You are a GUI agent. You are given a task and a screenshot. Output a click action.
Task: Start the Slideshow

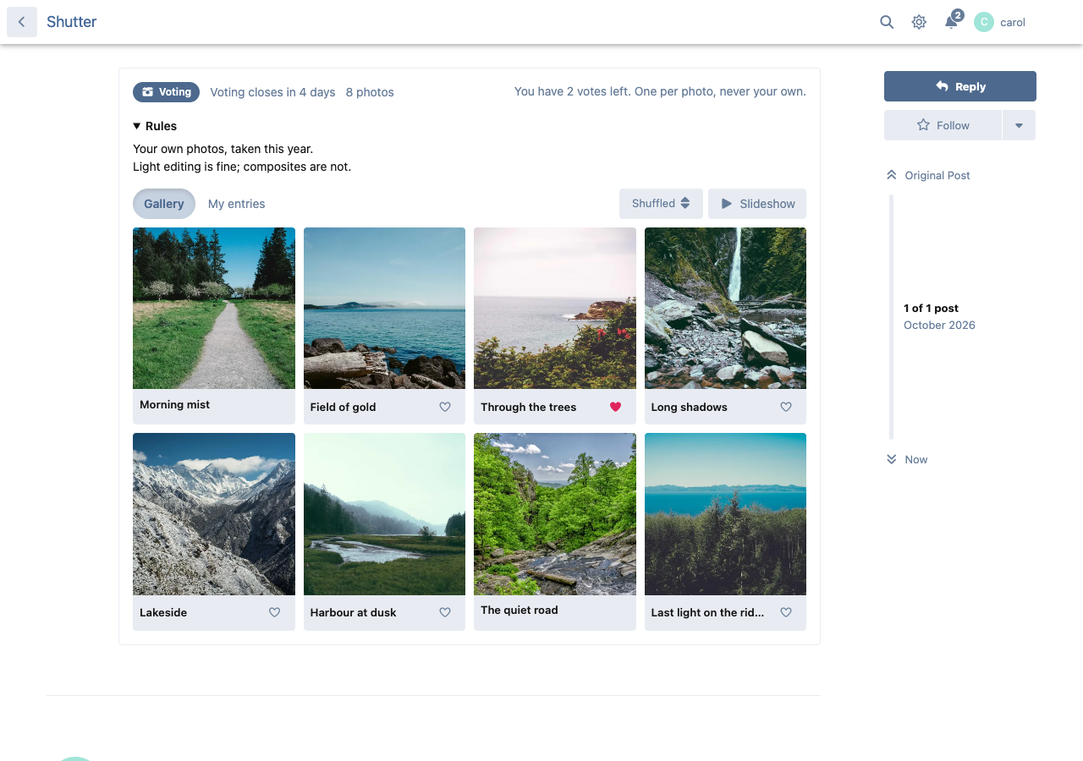[757, 204]
